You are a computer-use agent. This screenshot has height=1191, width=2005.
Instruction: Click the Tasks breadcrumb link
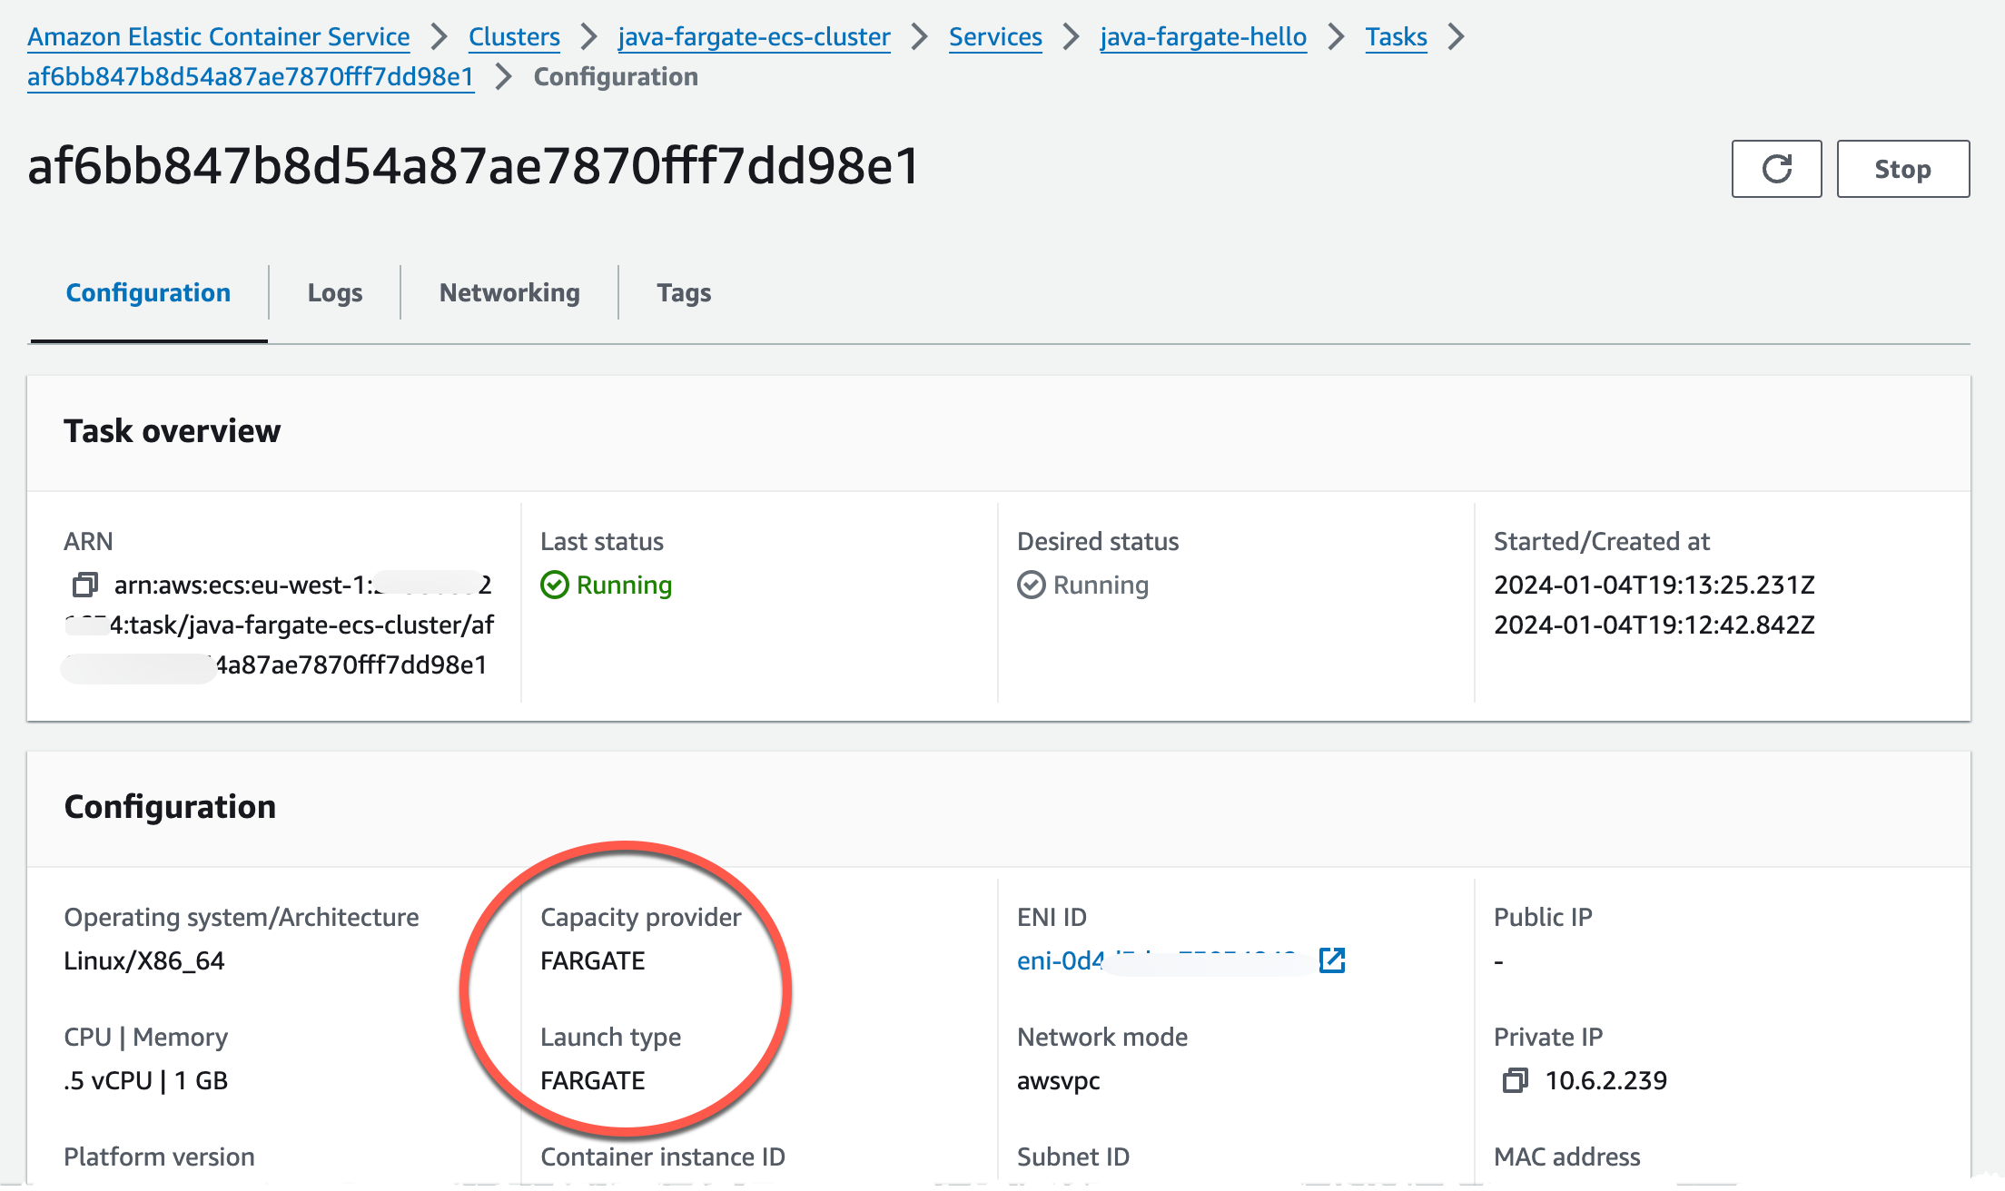pyautogui.click(x=1396, y=36)
